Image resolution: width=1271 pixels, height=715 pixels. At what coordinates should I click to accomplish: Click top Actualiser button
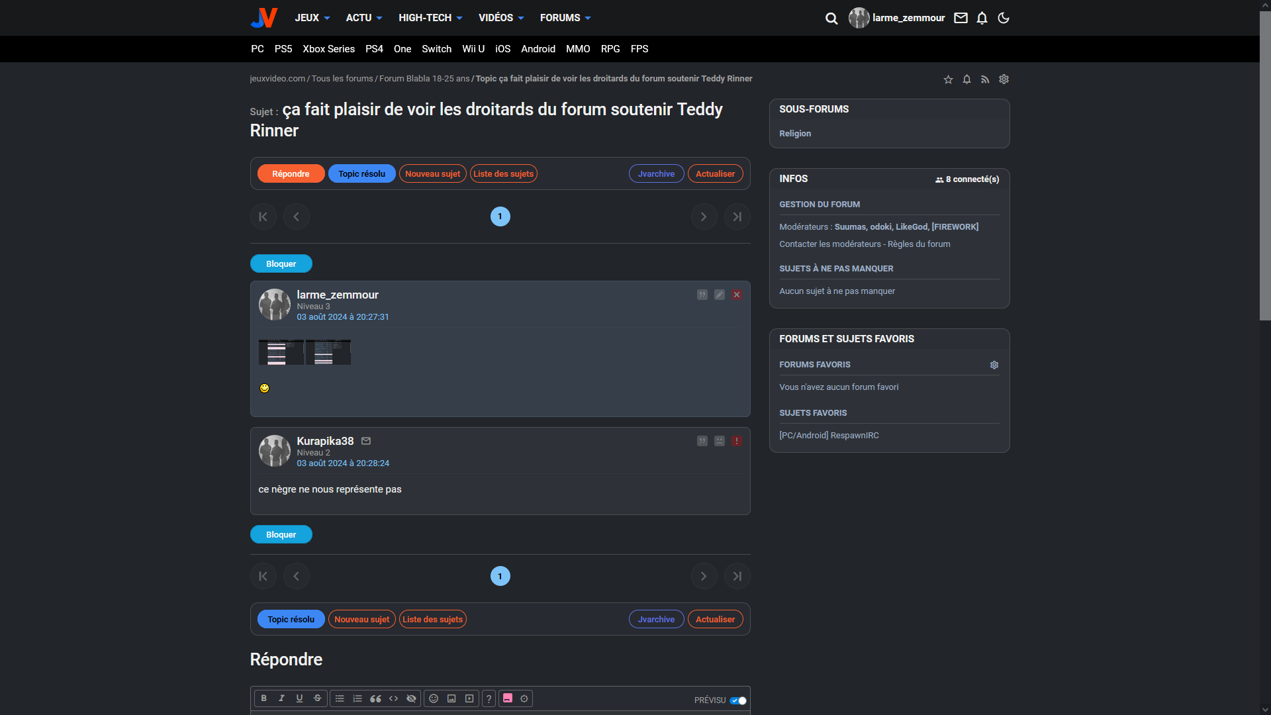click(x=715, y=173)
